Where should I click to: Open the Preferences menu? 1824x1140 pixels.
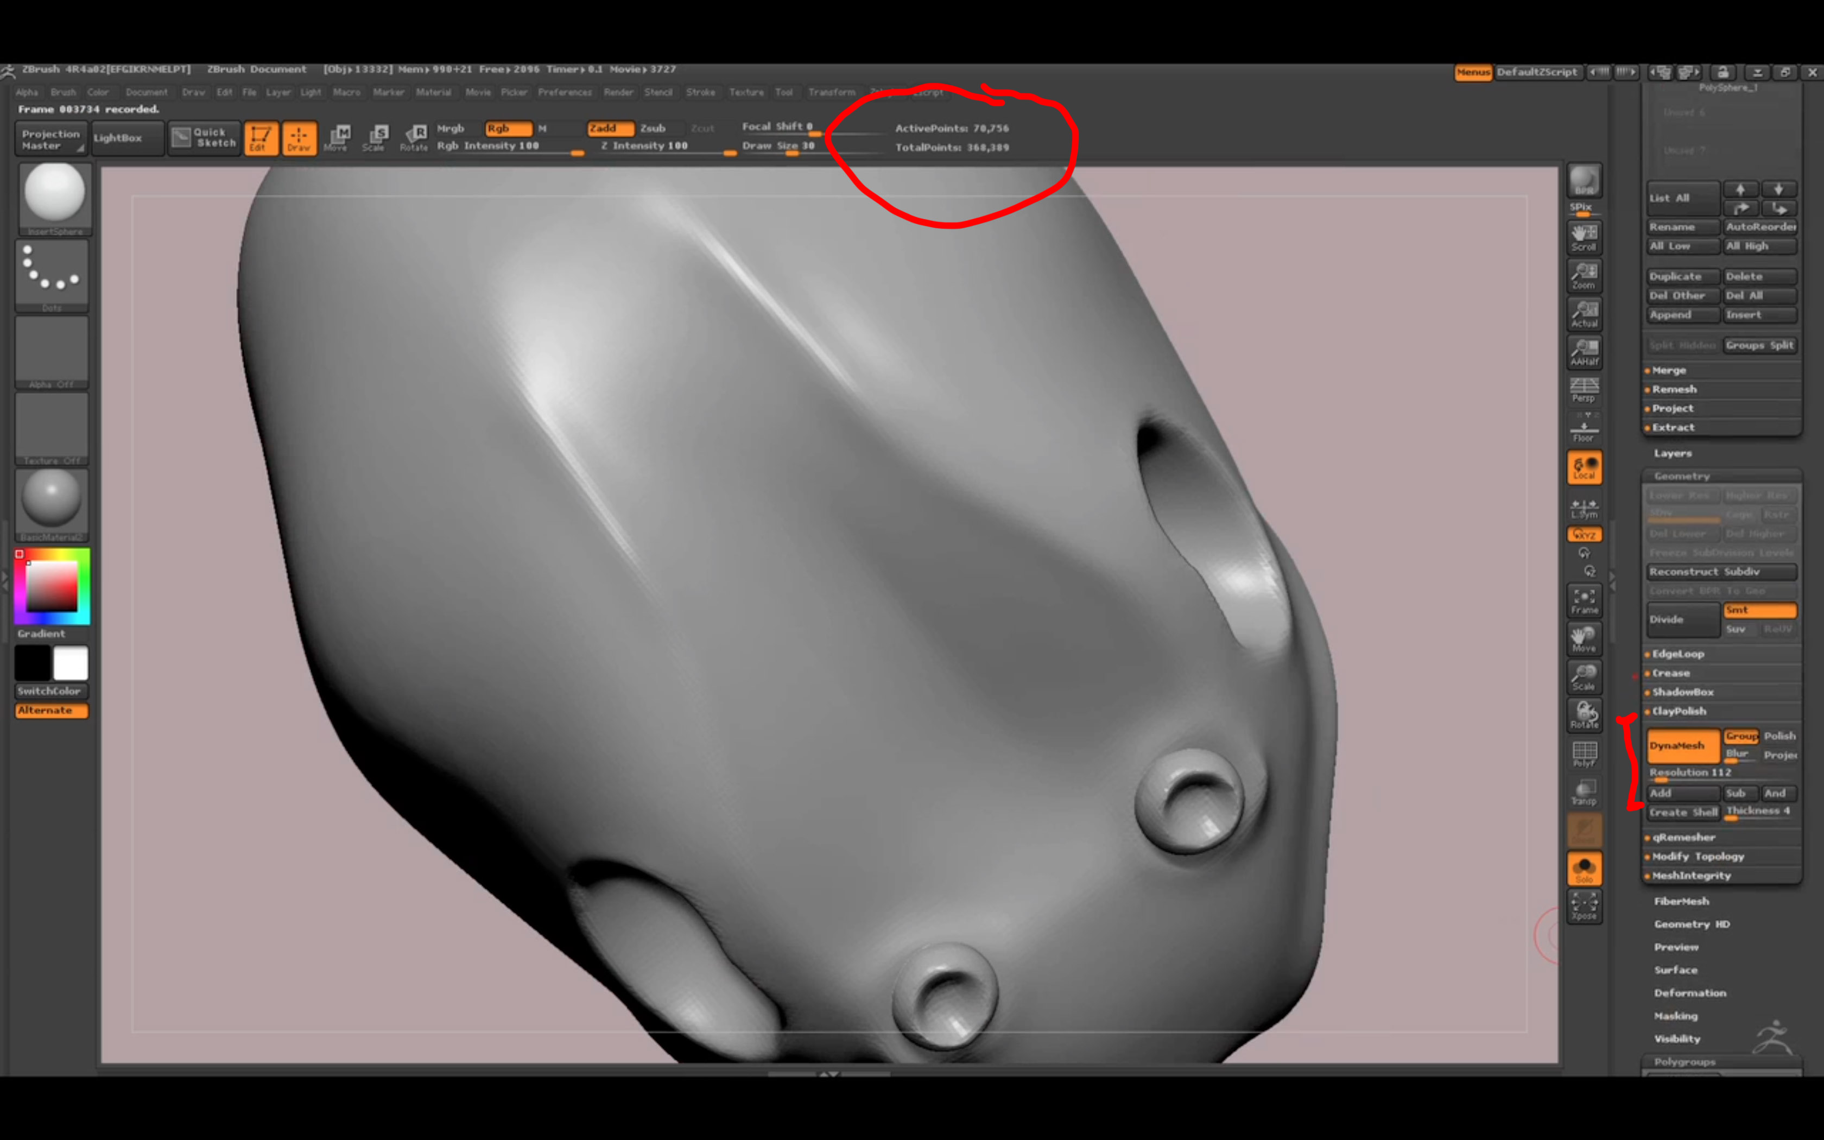(565, 92)
